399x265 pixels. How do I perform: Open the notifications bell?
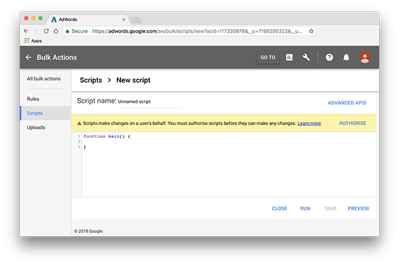[x=346, y=57]
